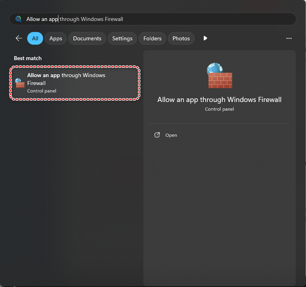
Task: Click the large firewall icon in the preview pane
Action: pyautogui.click(x=220, y=76)
